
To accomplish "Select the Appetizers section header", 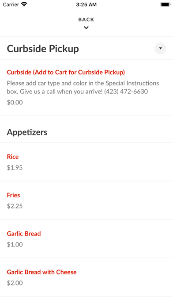I will [27, 132].
